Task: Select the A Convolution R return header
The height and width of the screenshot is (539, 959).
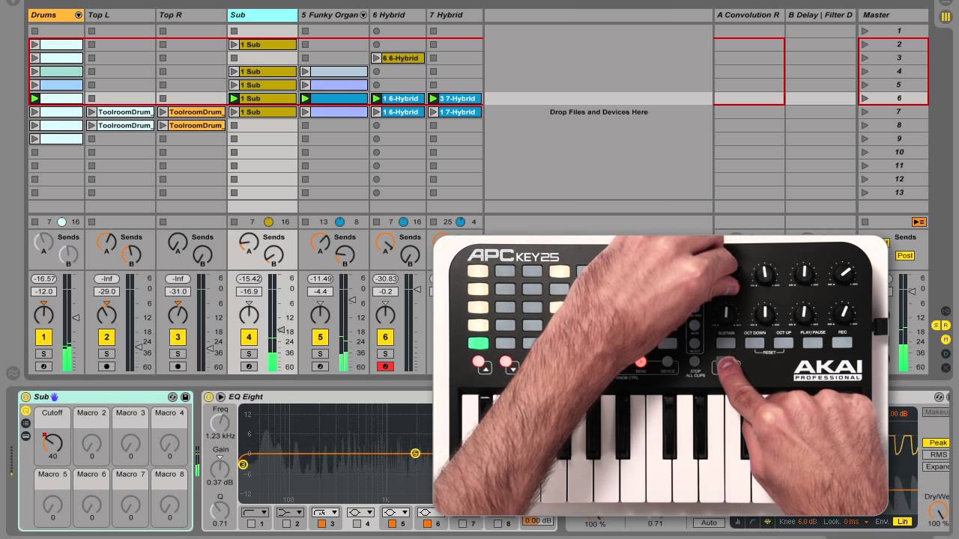Action: 748,15
